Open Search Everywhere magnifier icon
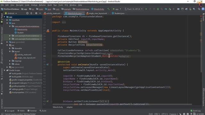 (199, 9)
